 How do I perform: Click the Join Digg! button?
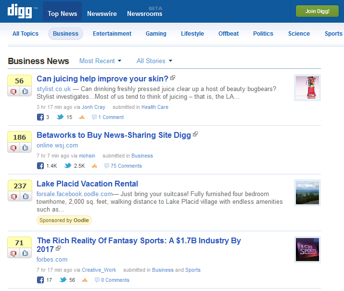(x=317, y=11)
